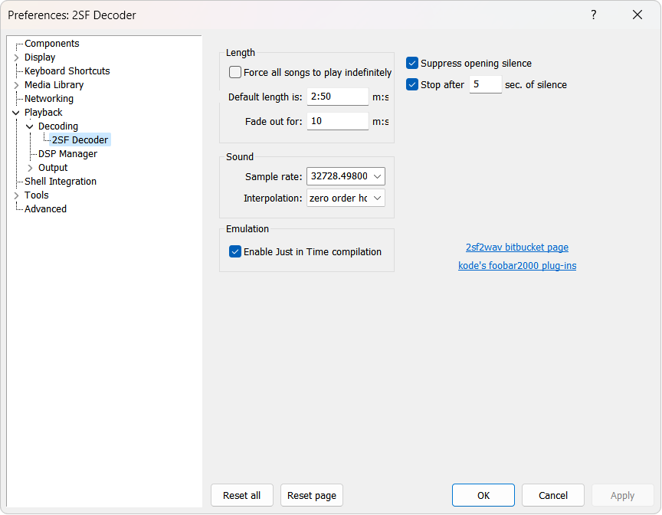
Task: Click the help question mark icon
Action: 593,15
